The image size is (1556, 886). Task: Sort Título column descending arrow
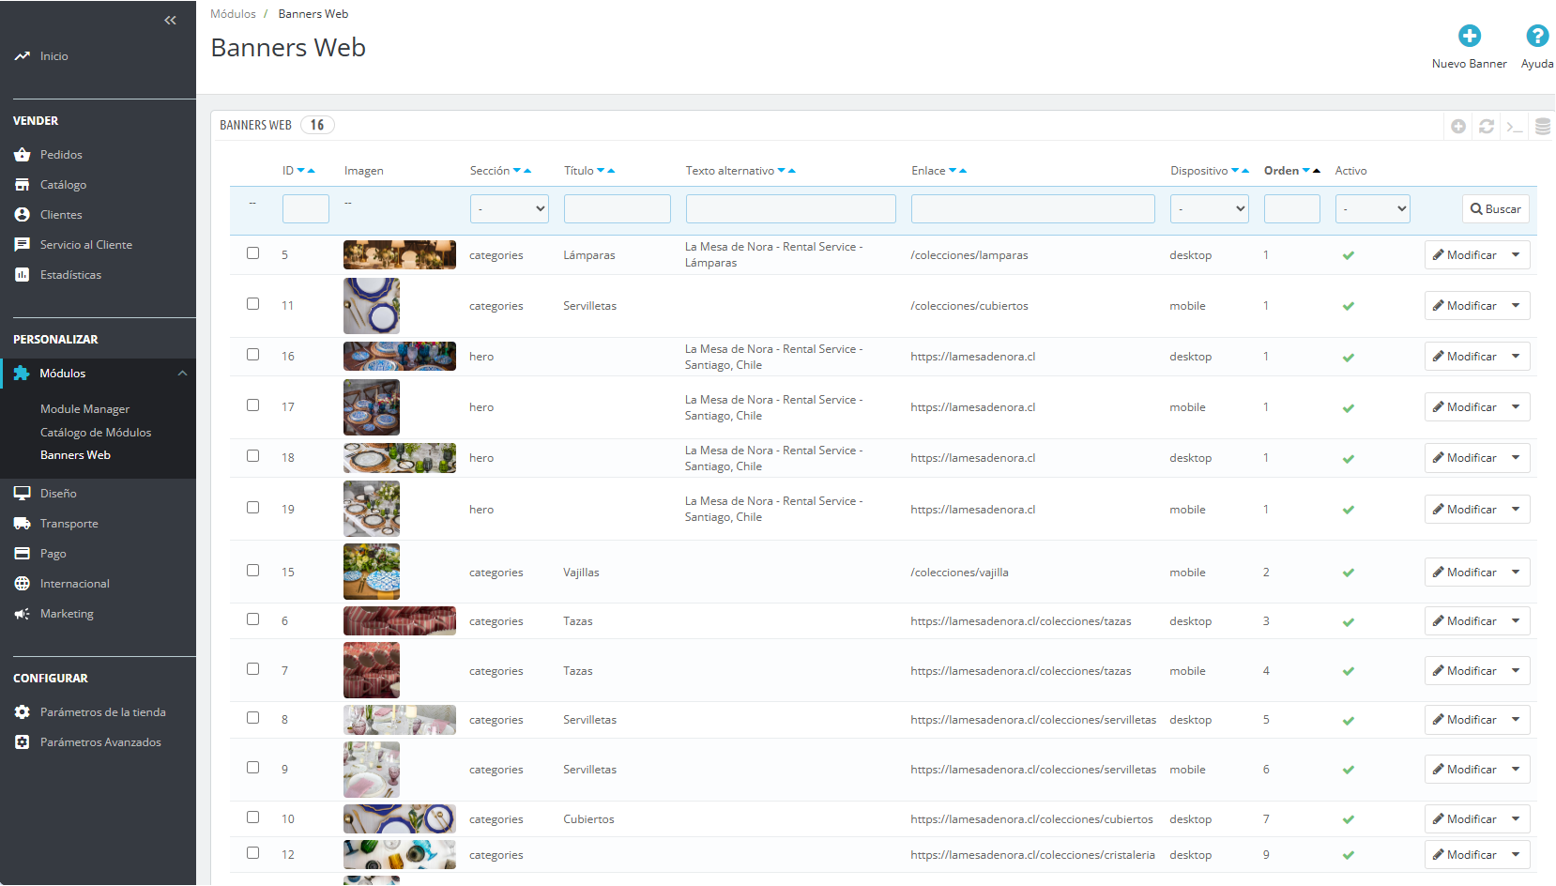(601, 171)
